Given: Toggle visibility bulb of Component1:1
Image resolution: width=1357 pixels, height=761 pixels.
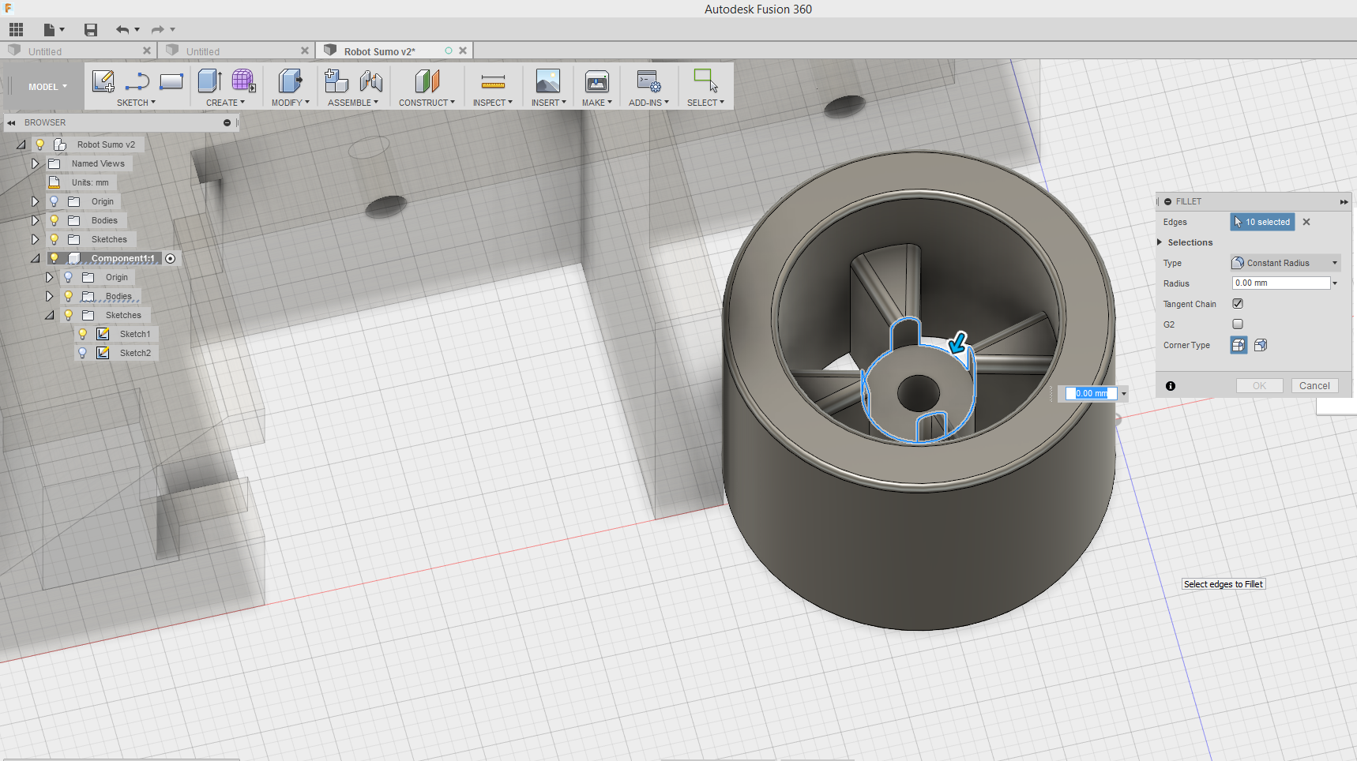Looking at the screenshot, I should click(54, 258).
